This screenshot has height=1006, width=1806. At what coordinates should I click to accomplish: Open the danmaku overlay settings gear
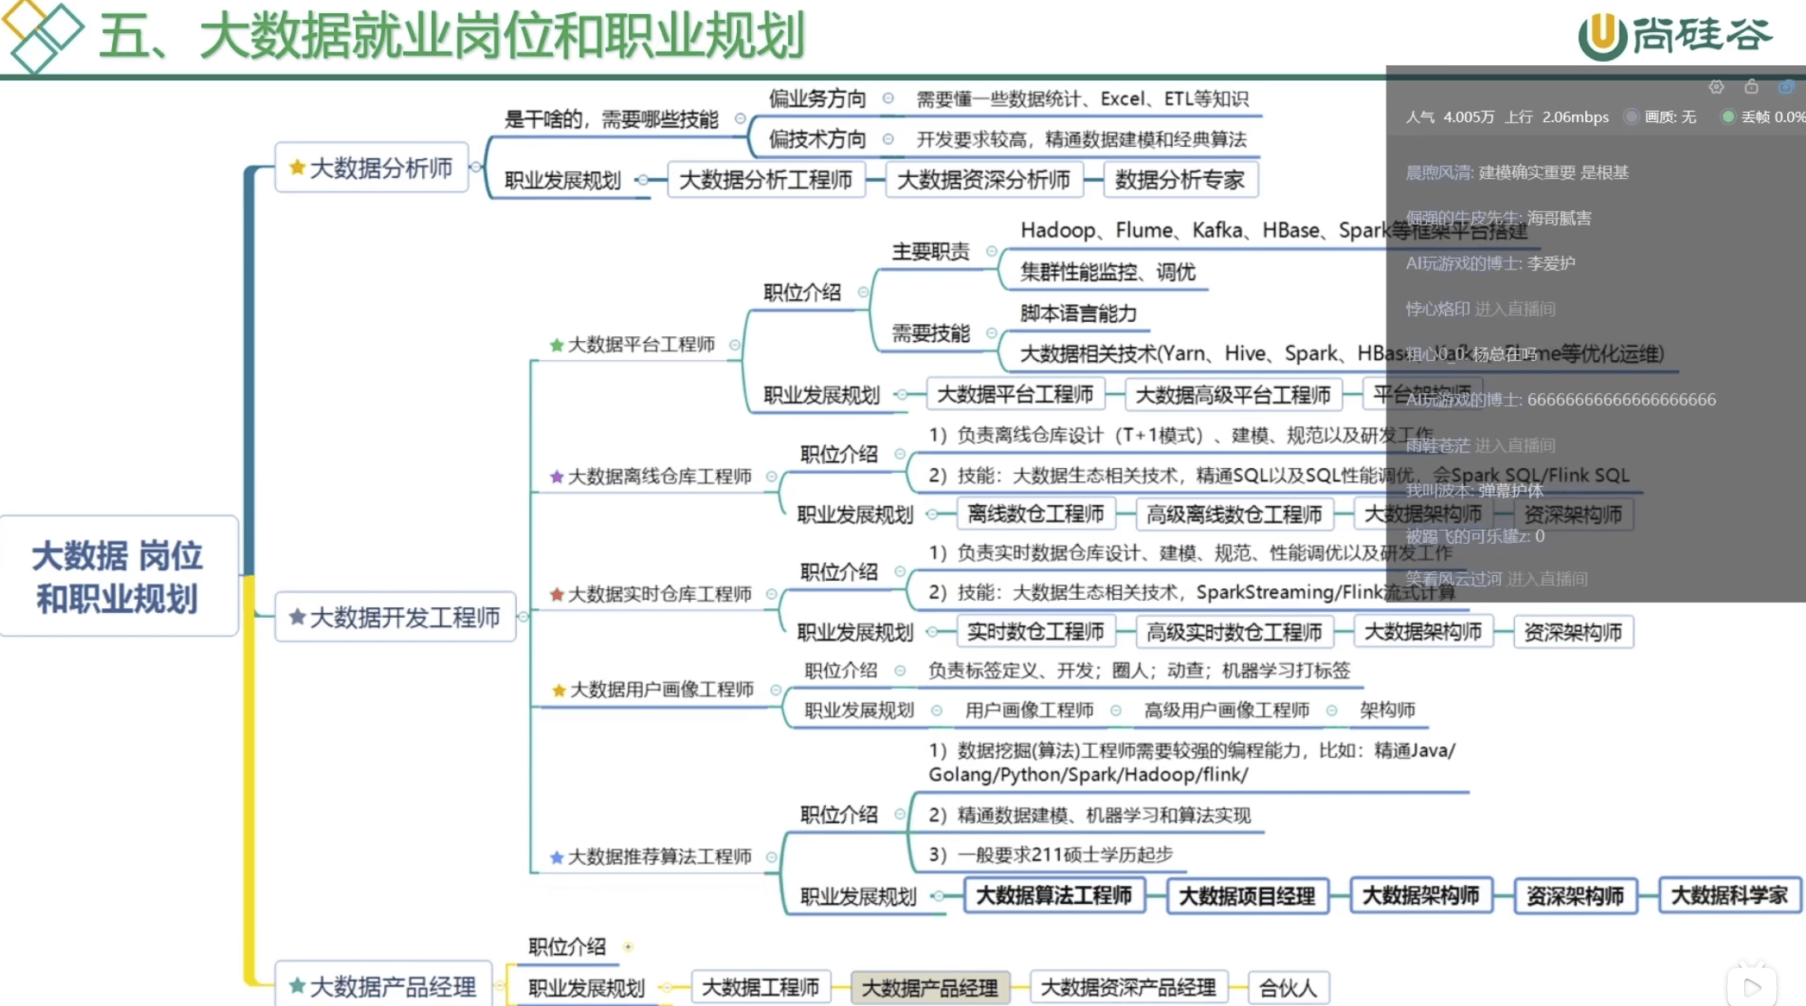[1716, 87]
